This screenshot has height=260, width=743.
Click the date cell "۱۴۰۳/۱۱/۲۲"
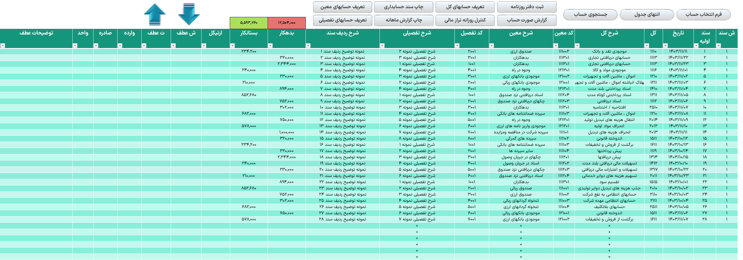678,58
